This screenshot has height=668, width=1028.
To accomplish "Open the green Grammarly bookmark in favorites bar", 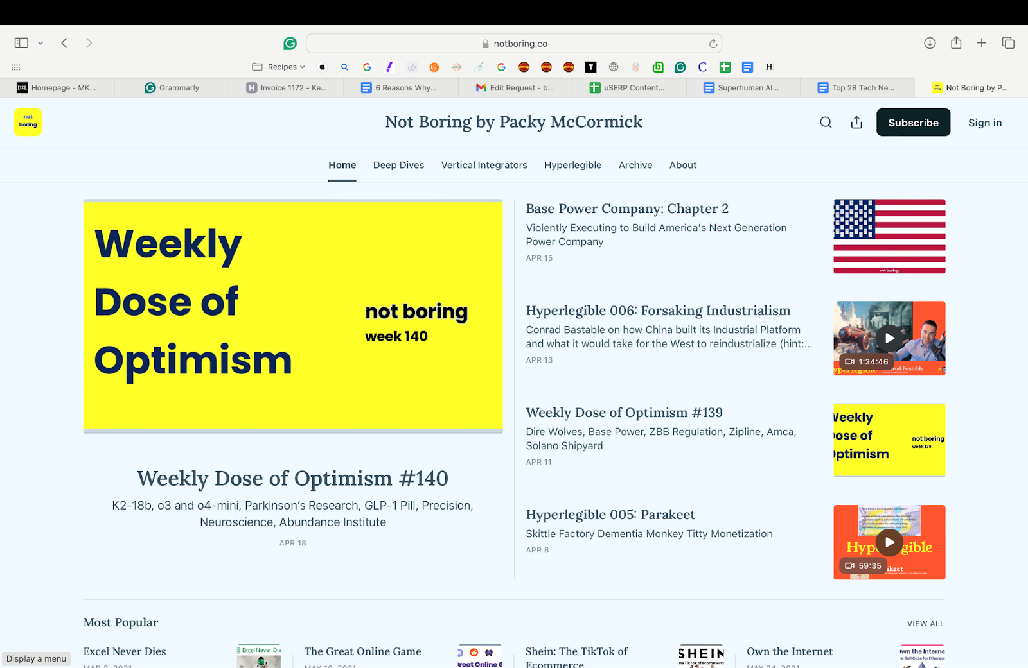I will point(680,67).
